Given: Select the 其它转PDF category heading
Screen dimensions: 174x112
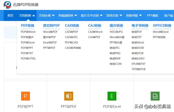Looking at the screenshot, I should click(51, 26).
